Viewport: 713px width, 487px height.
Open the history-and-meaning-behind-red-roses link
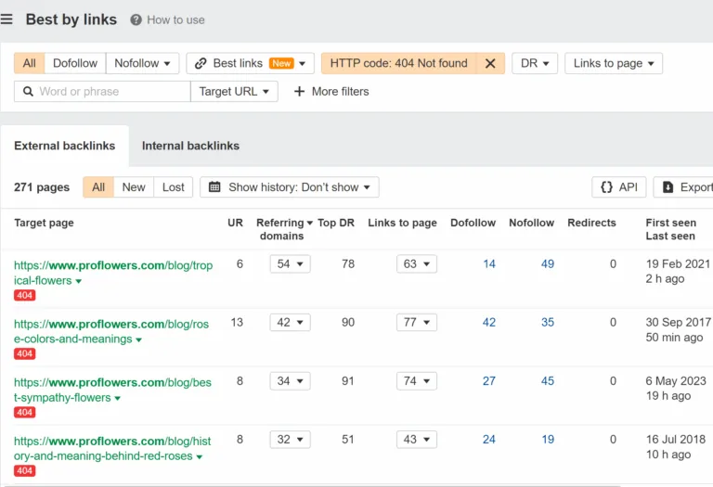click(x=112, y=448)
